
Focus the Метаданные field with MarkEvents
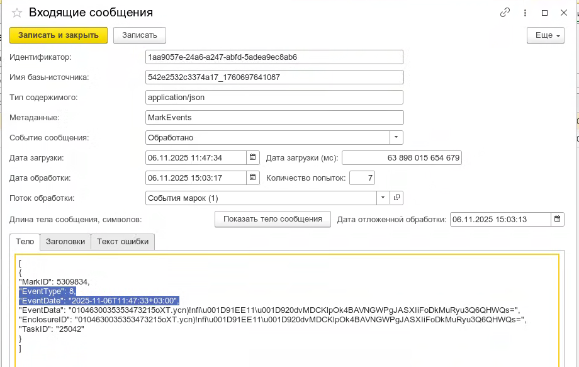click(x=274, y=117)
